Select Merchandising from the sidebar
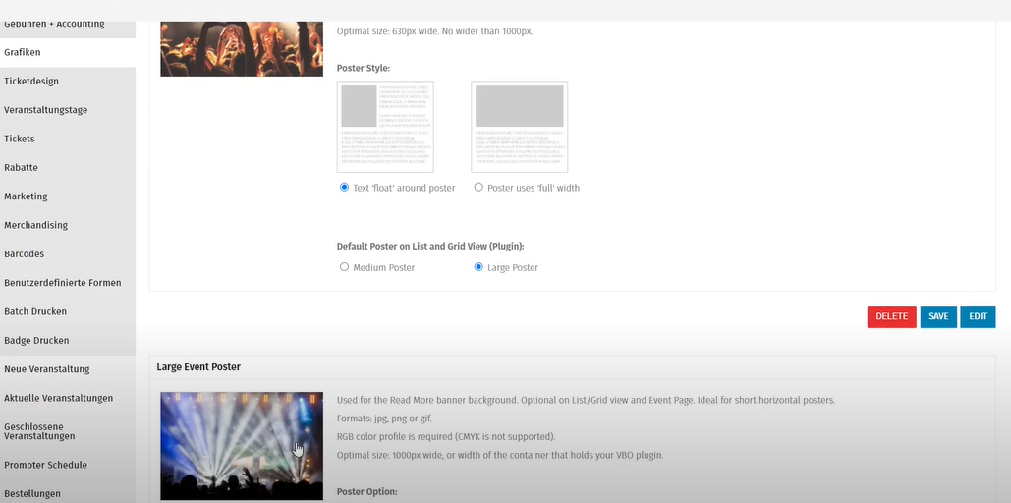The width and height of the screenshot is (1011, 503). (x=35, y=225)
